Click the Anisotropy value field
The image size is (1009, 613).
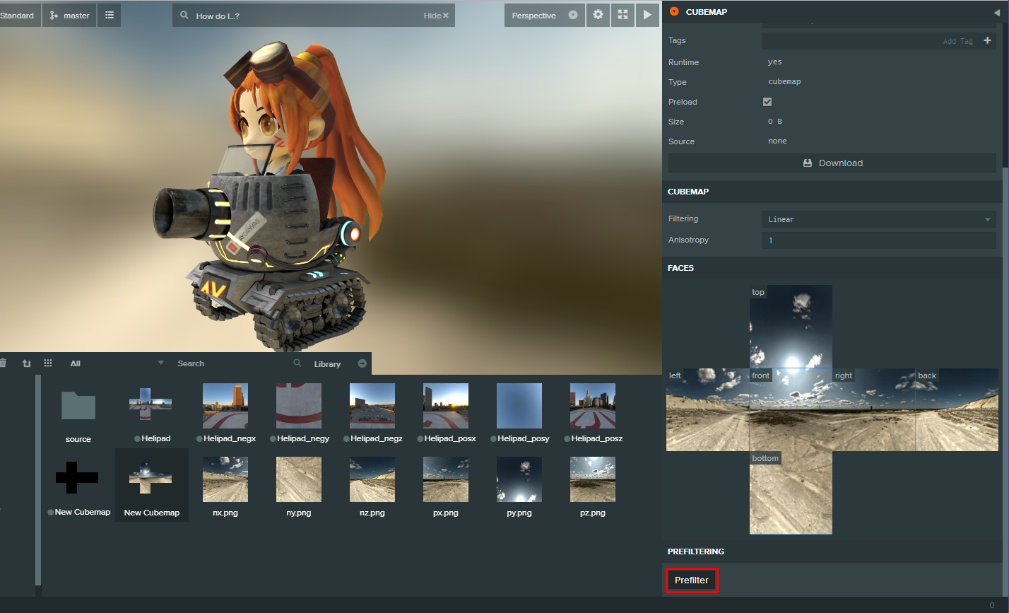pos(879,240)
